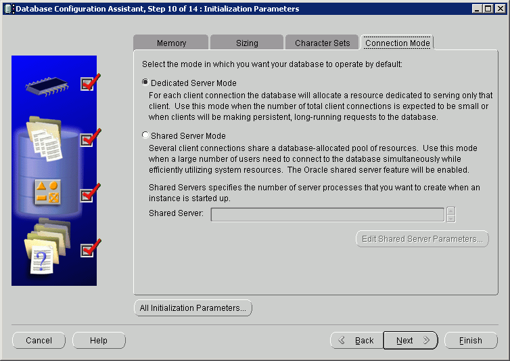
Task: Open the Help button
Action: (x=99, y=341)
